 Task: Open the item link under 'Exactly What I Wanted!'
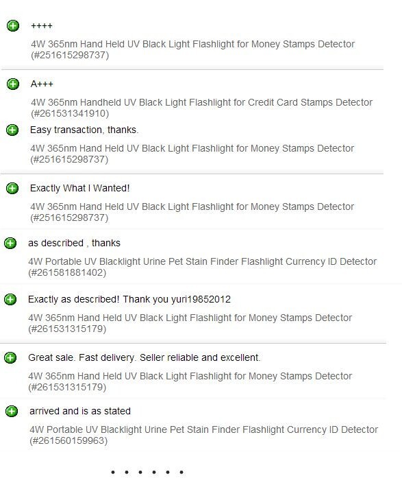tap(192, 212)
